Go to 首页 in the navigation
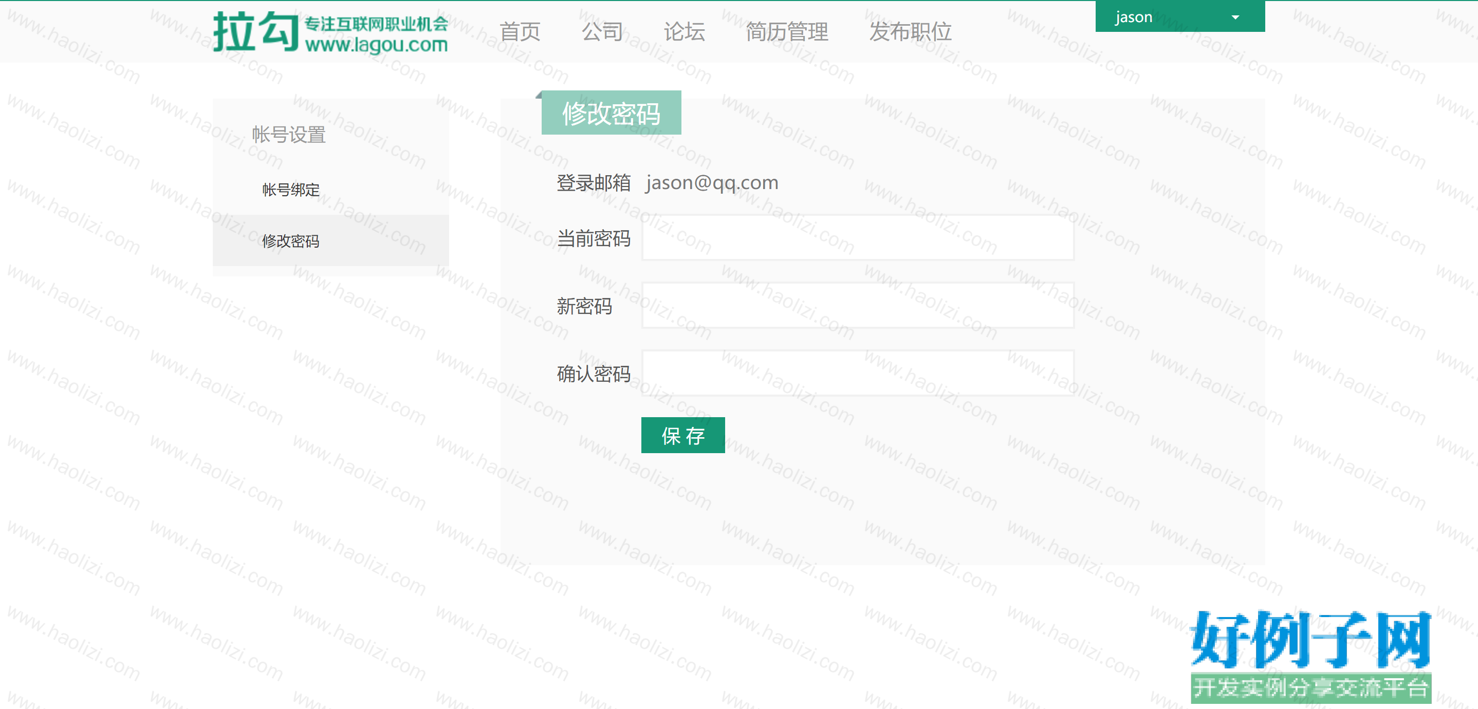This screenshot has width=1478, height=709. pyautogui.click(x=520, y=31)
